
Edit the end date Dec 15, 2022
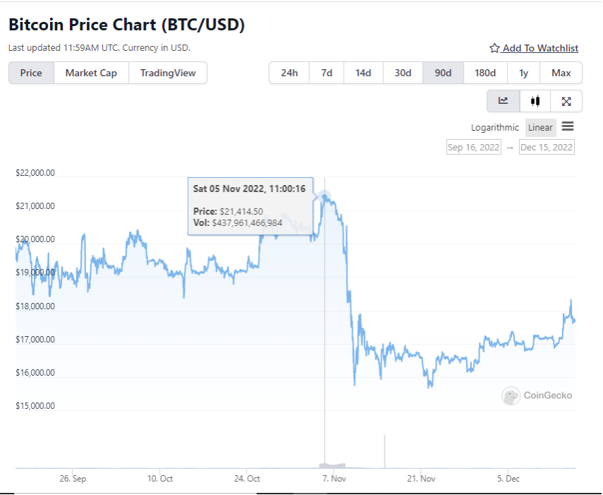point(547,147)
